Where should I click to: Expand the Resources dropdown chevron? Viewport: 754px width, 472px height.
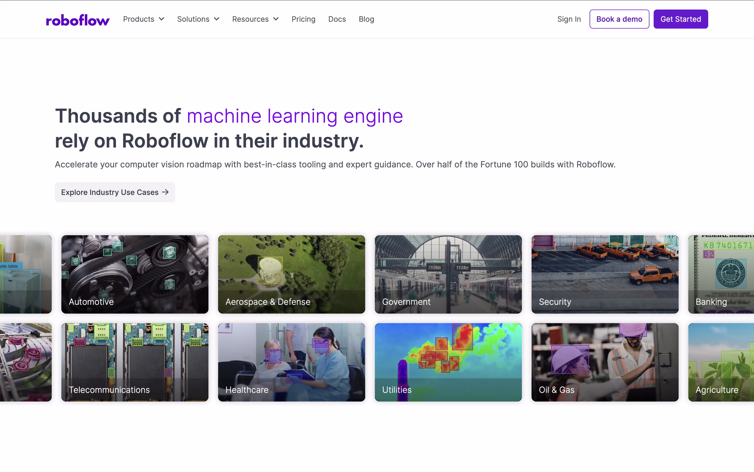(276, 19)
